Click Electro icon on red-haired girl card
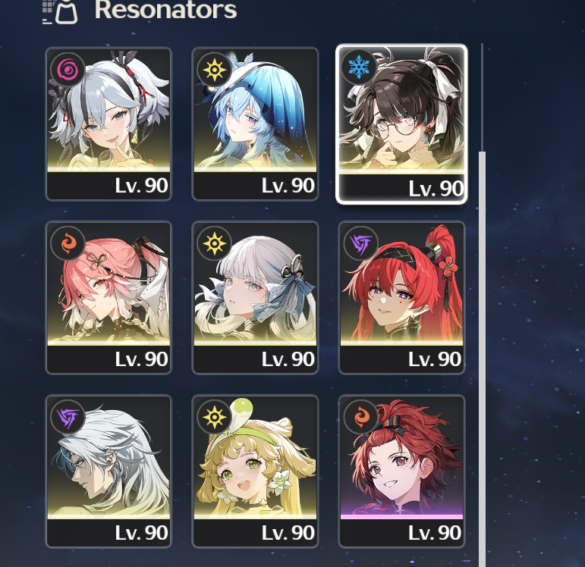The width and height of the screenshot is (585, 567). 360,243
